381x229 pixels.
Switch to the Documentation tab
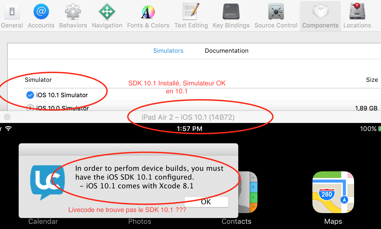click(x=227, y=51)
